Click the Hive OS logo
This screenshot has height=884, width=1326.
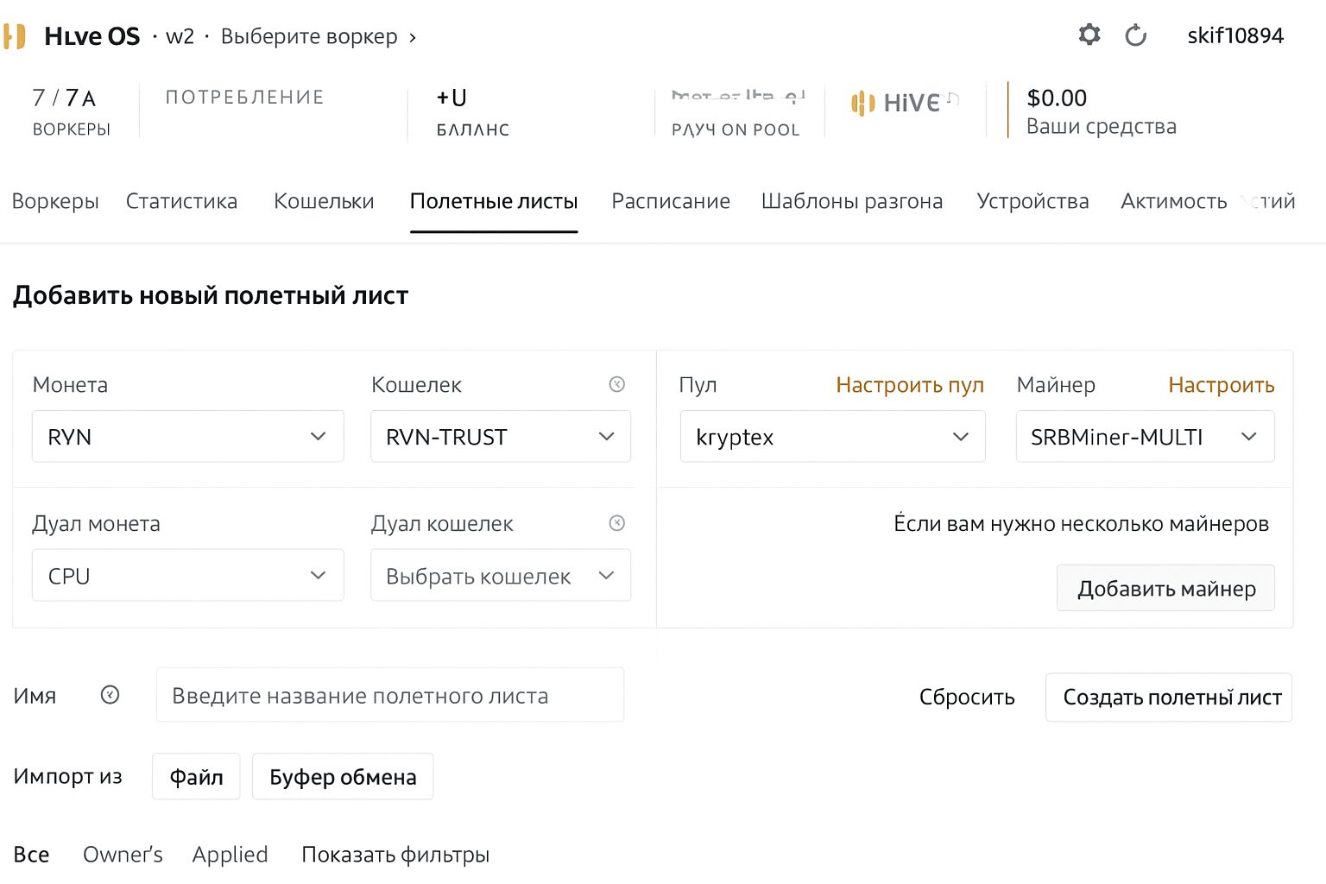click(x=15, y=35)
